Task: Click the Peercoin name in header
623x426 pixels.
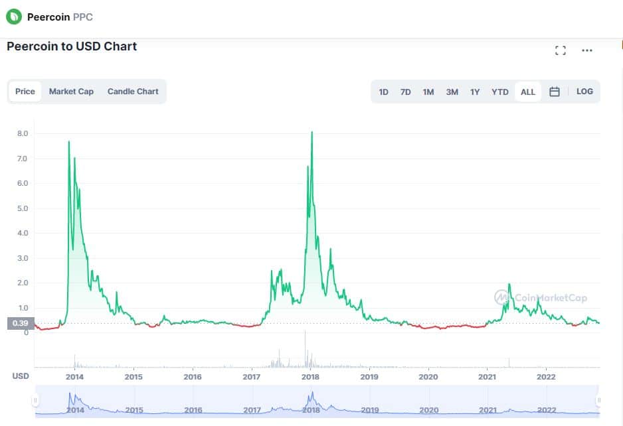Action: pyautogui.click(x=48, y=17)
